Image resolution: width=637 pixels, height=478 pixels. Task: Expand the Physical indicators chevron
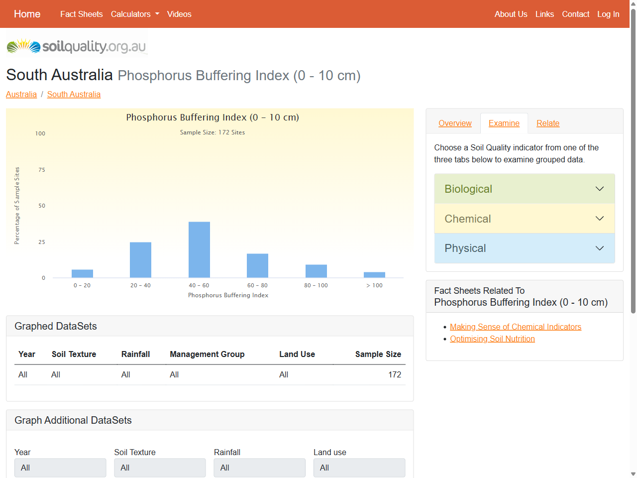[x=599, y=248]
